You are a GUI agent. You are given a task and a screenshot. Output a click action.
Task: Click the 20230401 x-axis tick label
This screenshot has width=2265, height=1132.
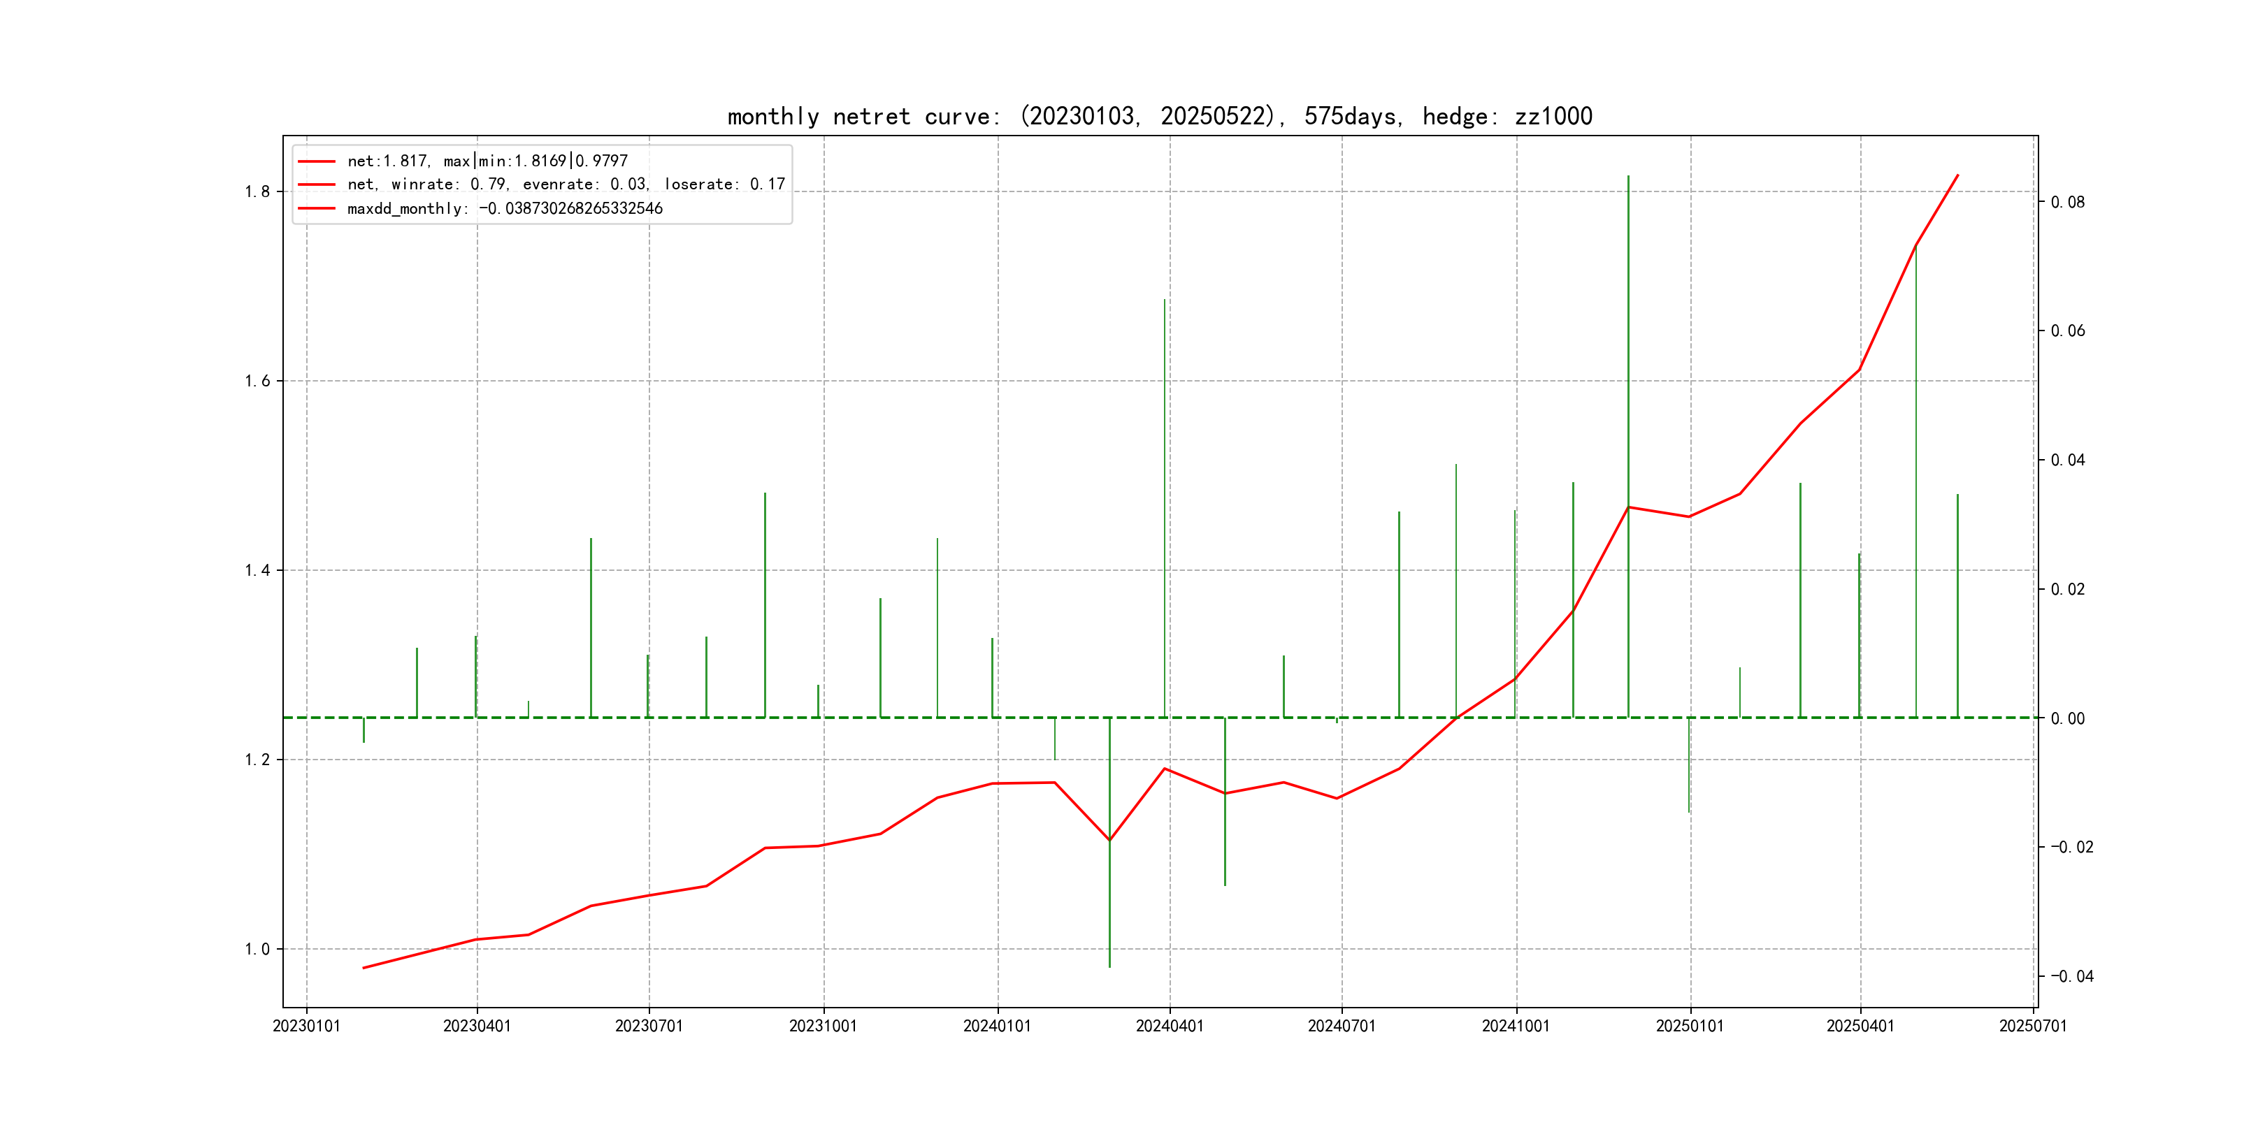coord(477,1026)
